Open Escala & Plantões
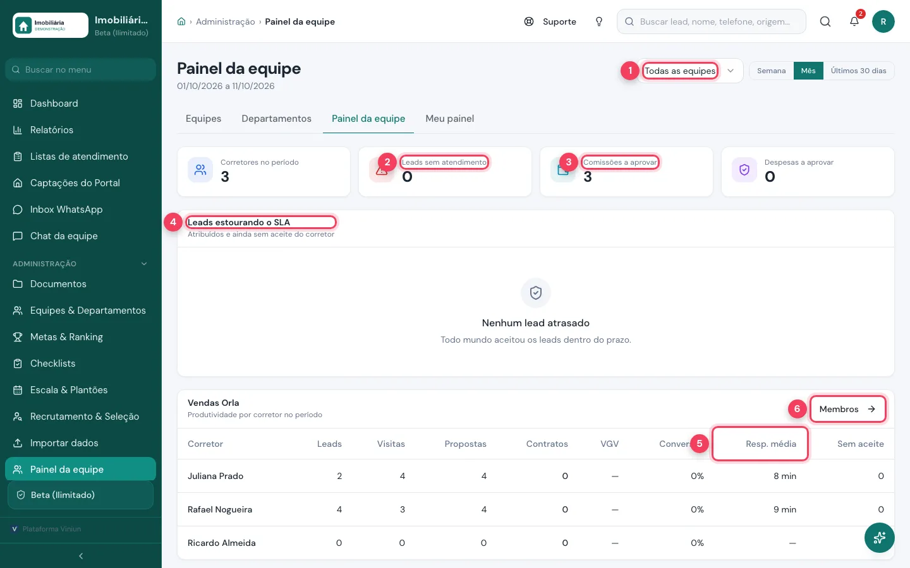910x568 pixels. [80, 390]
